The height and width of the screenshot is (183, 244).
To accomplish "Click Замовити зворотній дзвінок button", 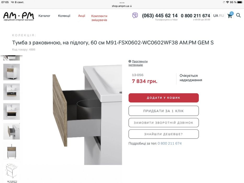I will [x=163, y=123].
